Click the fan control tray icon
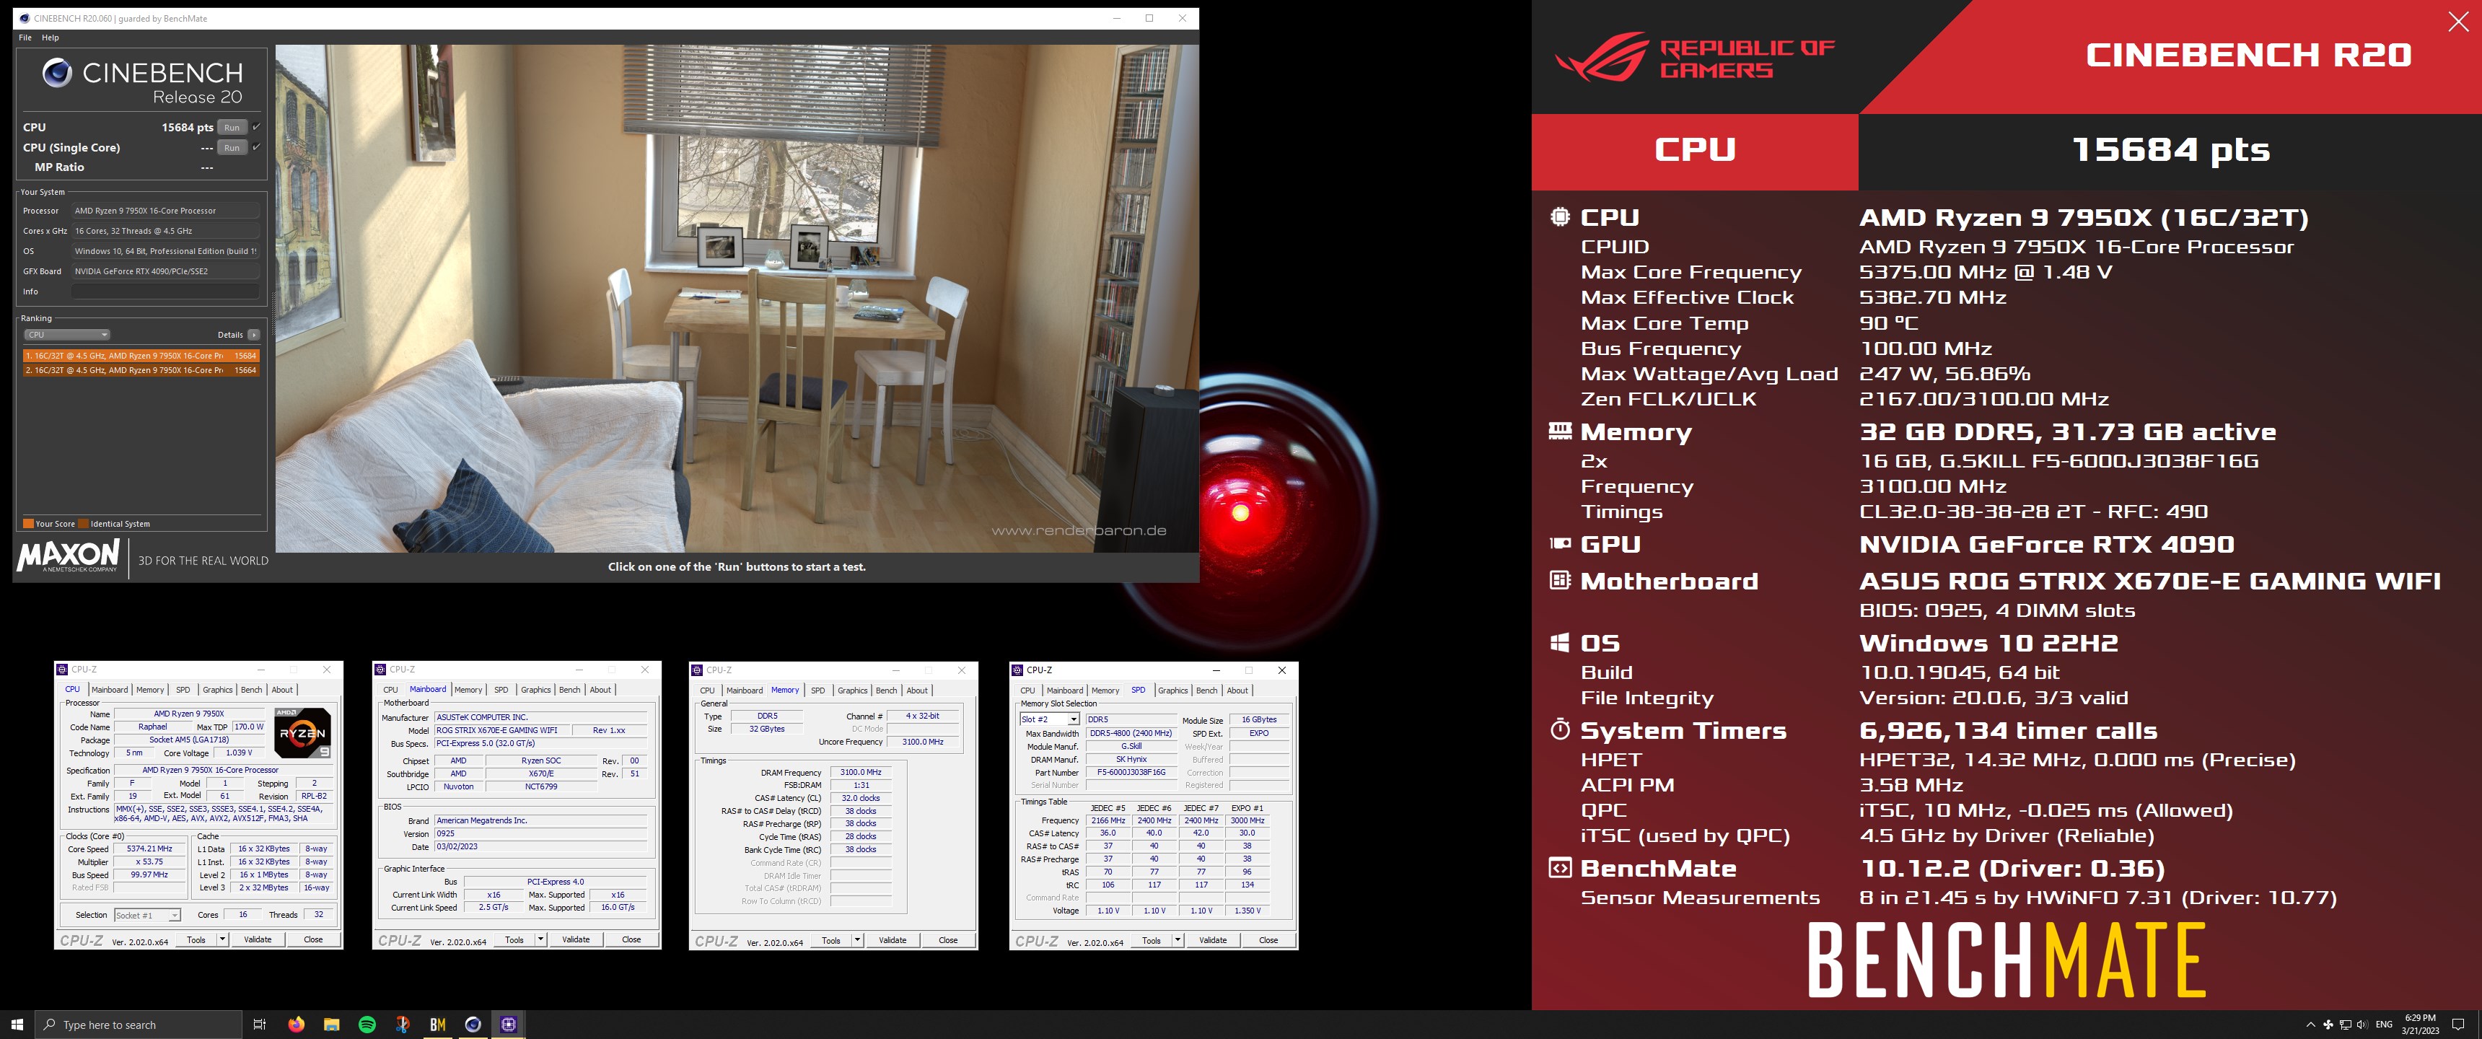The height and width of the screenshot is (1039, 2482). pos(2328,1024)
